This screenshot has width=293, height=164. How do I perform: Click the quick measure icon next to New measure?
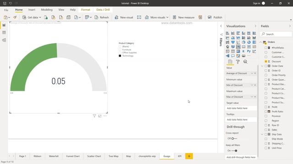point(201,17)
